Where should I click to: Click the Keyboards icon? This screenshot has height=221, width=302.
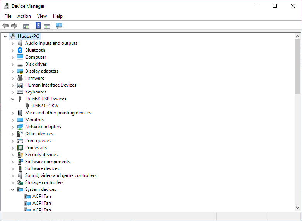click(x=20, y=92)
